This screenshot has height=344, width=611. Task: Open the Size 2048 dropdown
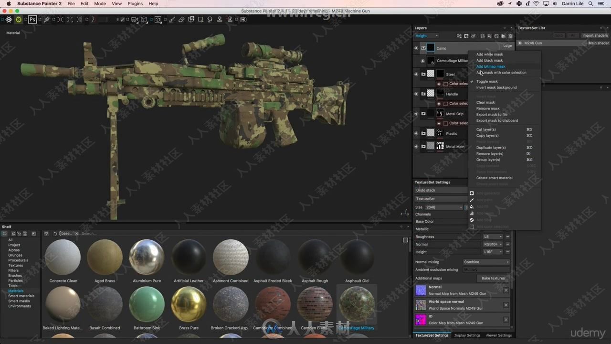click(x=444, y=207)
